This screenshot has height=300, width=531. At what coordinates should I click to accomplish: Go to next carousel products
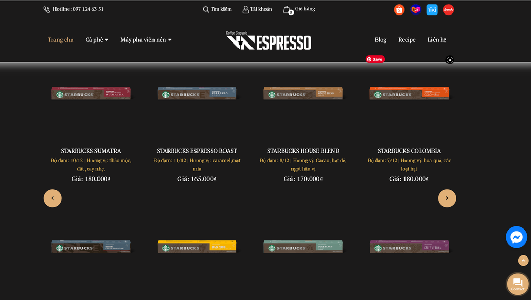pos(447,198)
